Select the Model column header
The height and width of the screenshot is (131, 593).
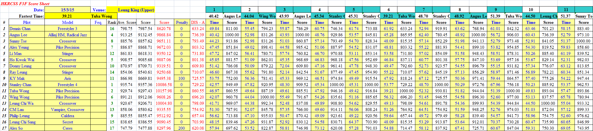67,22
